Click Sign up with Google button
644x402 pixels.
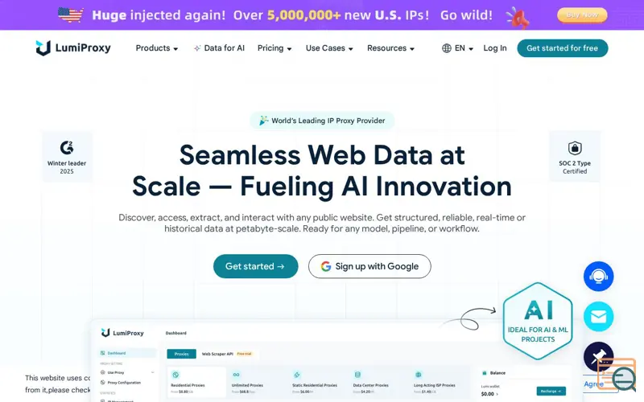point(369,266)
